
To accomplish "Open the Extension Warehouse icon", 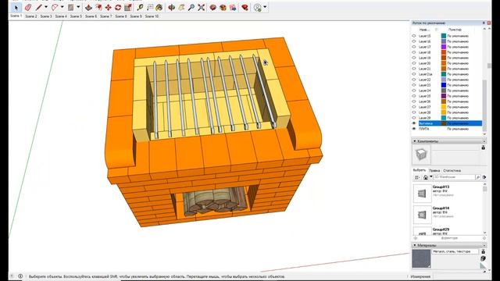I will click(x=223, y=7).
